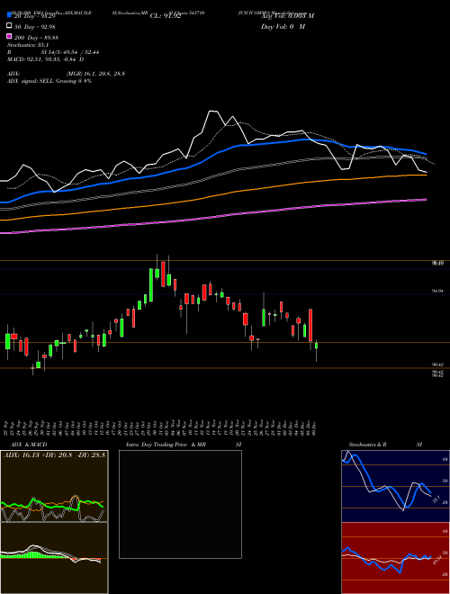Image resolution: width=450 pixels, height=594 pixels.
Task: Select the 'MACD: 92.51, 93.35, -0.84 D' line
Action: 46,59
